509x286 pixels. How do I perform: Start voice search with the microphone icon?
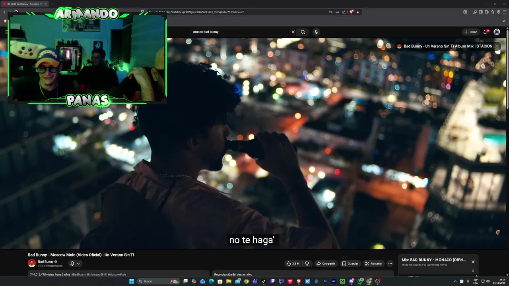(316, 32)
